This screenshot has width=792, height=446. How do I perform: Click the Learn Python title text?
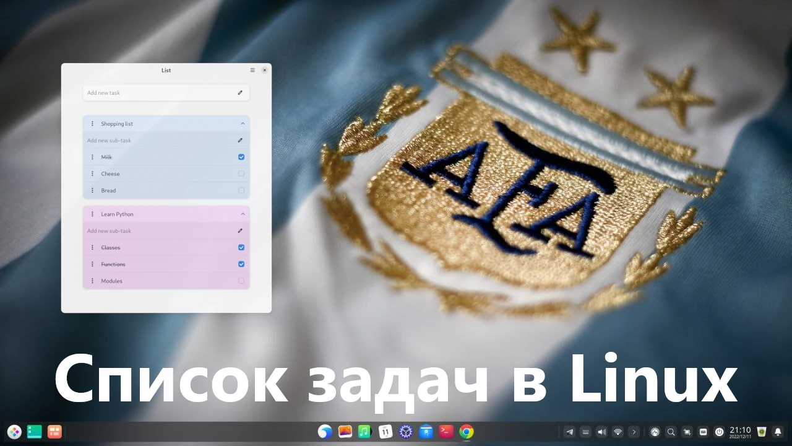117,214
